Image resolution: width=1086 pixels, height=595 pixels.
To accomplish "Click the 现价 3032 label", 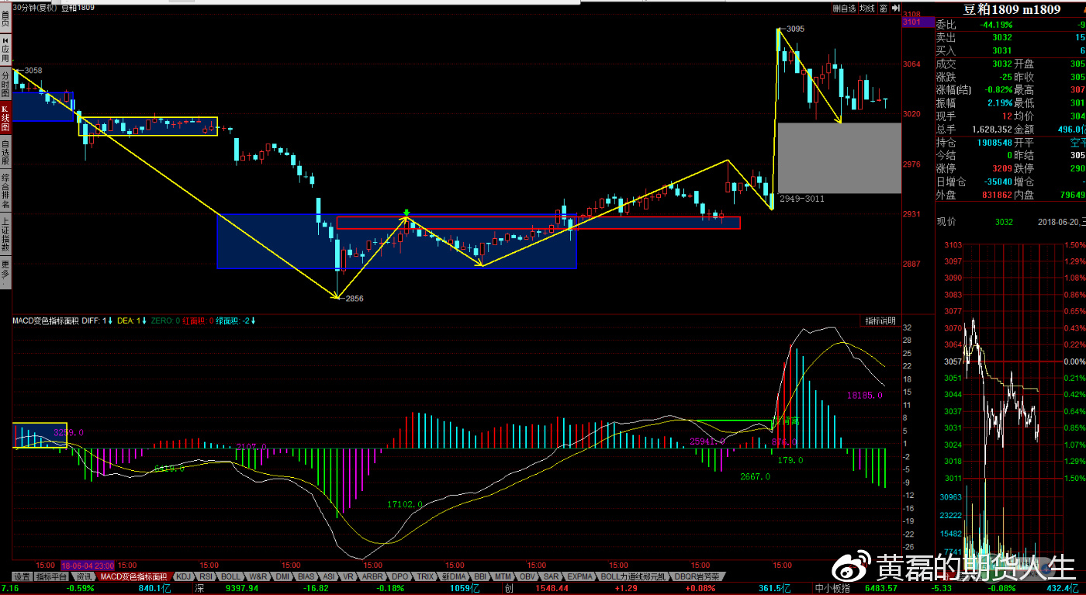I will click(974, 222).
